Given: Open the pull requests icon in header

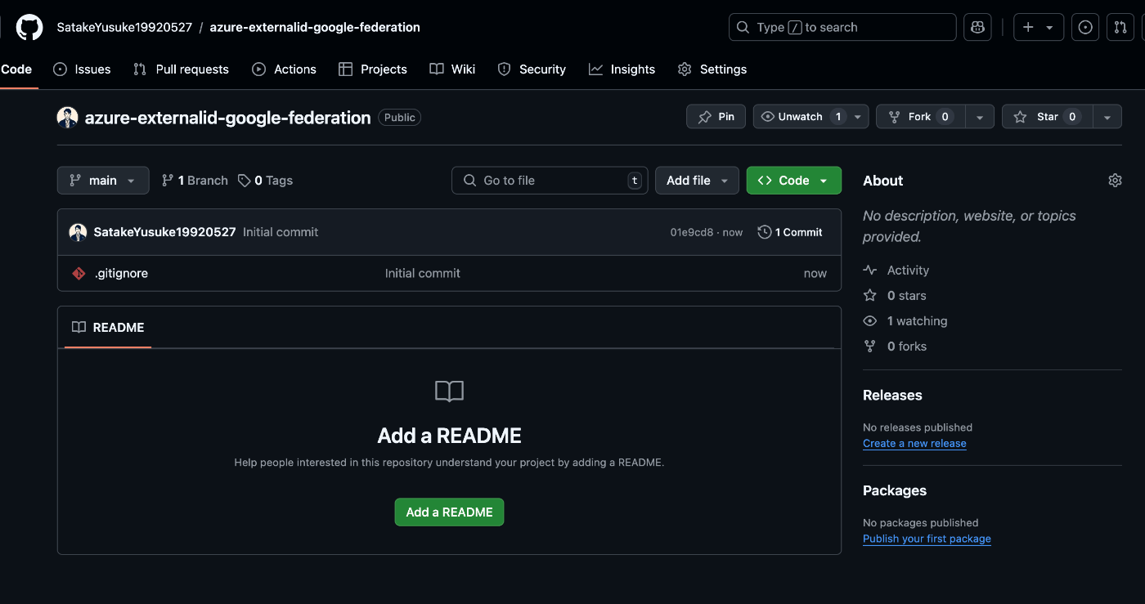Looking at the screenshot, I should [x=1120, y=27].
